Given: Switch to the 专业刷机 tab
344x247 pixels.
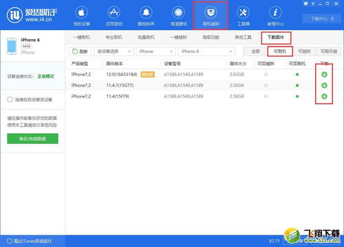Looking at the screenshot, I should tap(114, 37).
